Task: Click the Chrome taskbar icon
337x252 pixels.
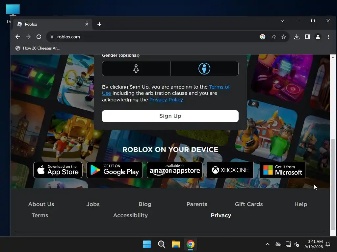Action: (x=191, y=244)
